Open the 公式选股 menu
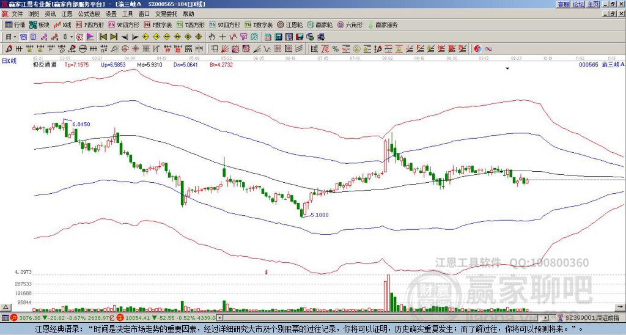626x335 pixels. coord(89,14)
